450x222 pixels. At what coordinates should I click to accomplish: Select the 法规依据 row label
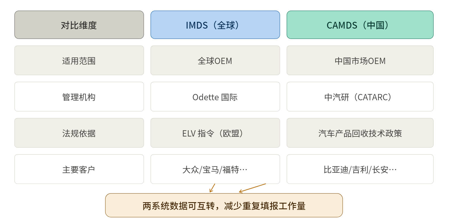coord(79,133)
